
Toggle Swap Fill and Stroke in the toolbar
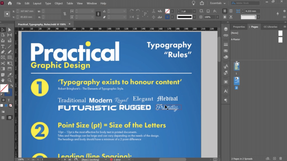pyautogui.click(x=11, y=86)
